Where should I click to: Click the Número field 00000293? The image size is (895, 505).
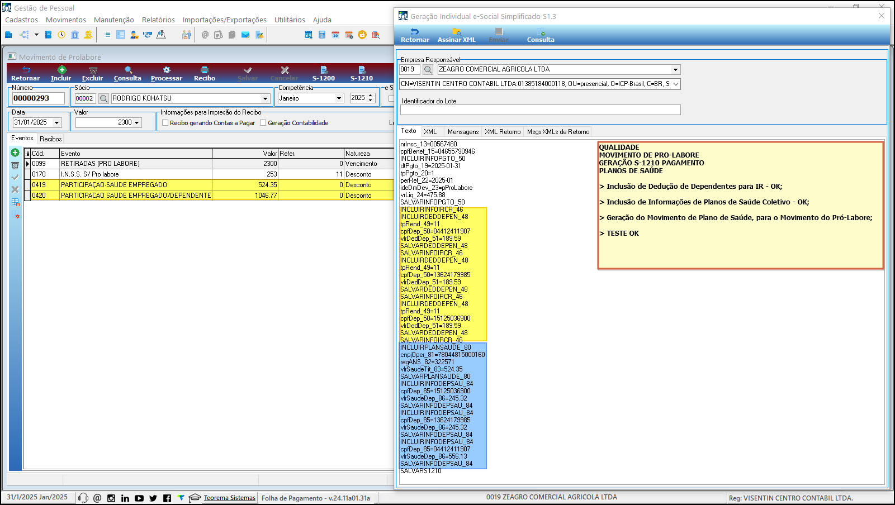(39, 98)
